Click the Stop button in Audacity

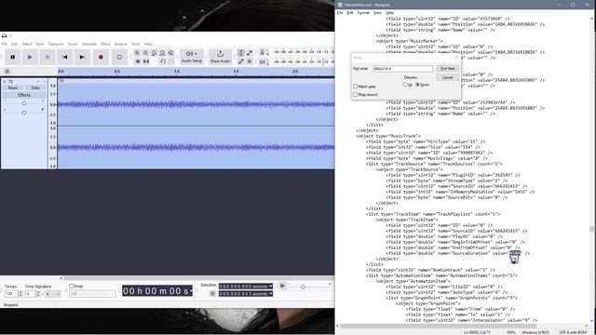47,57
